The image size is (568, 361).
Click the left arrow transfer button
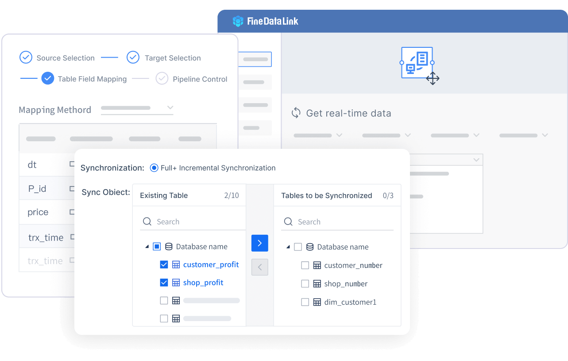click(x=259, y=267)
